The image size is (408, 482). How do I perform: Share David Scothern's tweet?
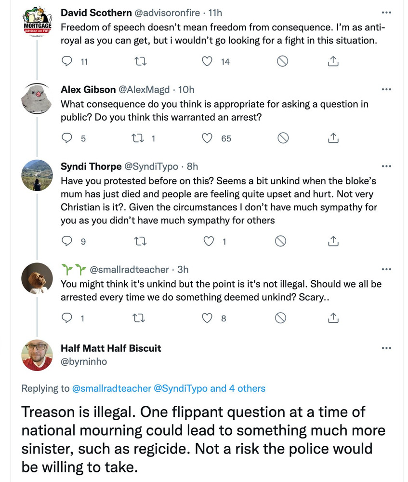click(x=333, y=61)
